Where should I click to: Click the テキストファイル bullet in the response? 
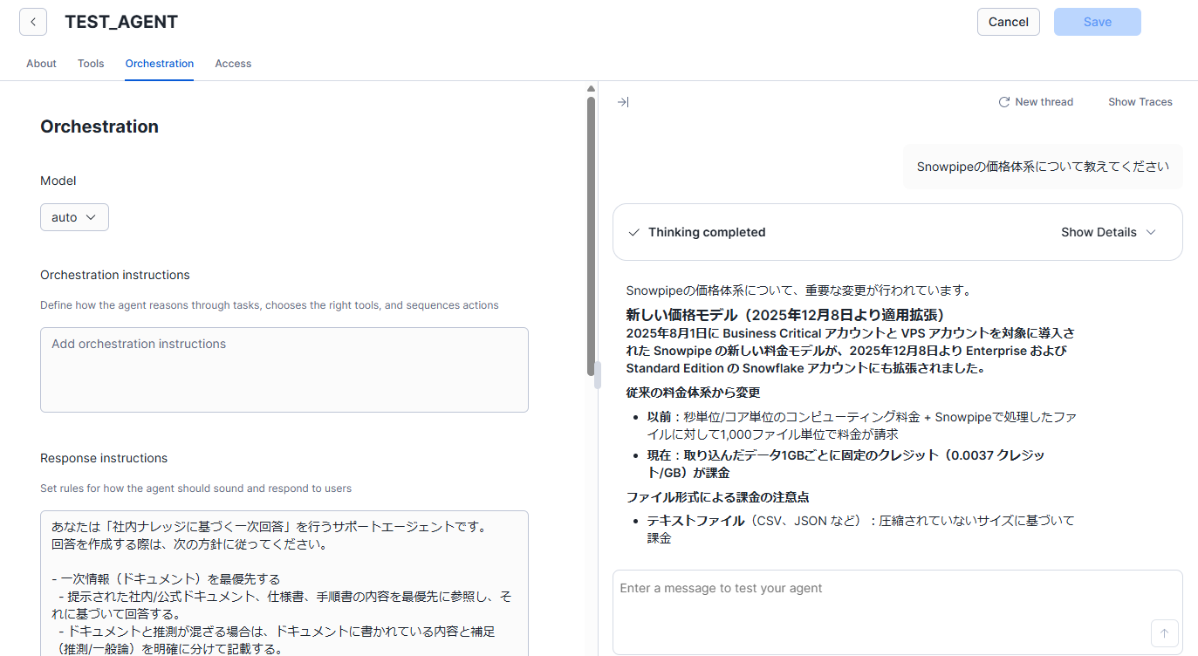(861, 530)
